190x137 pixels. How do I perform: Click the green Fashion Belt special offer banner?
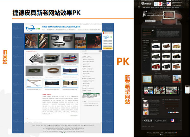91,95
